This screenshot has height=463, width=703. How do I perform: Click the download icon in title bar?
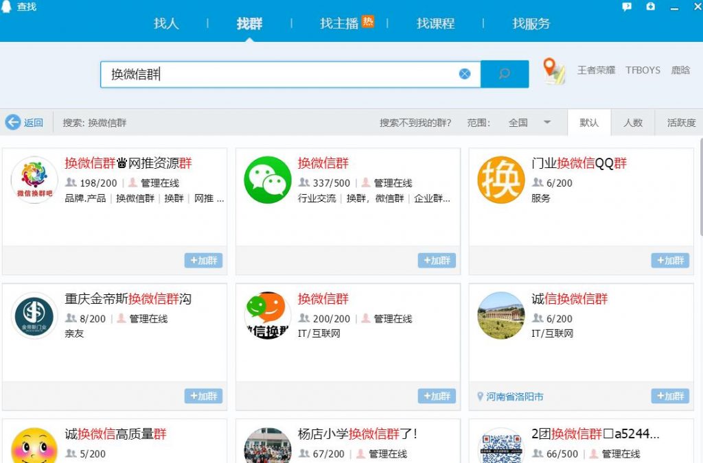click(x=650, y=6)
